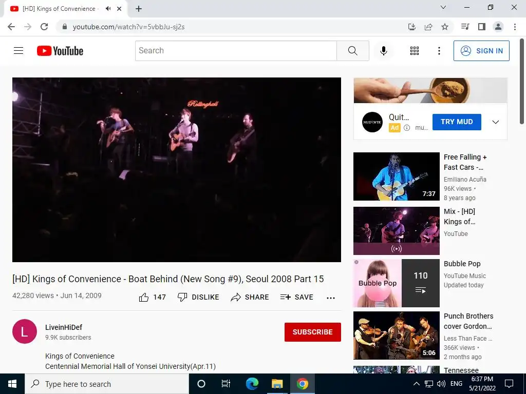526x394 pixels.
Task: Open YouTube settings three-dot menu
Action: pos(439,51)
